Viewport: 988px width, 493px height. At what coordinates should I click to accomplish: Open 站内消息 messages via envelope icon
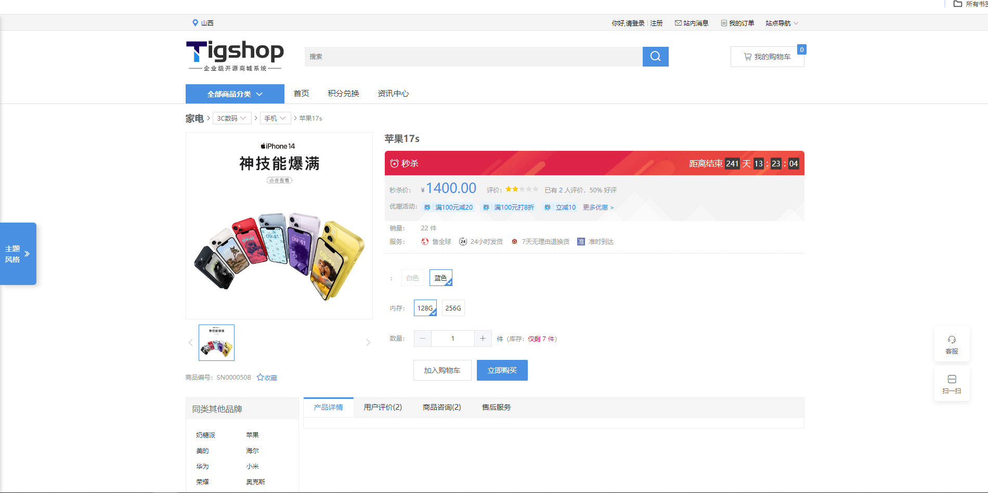pyautogui.click(x=678, y=23)
